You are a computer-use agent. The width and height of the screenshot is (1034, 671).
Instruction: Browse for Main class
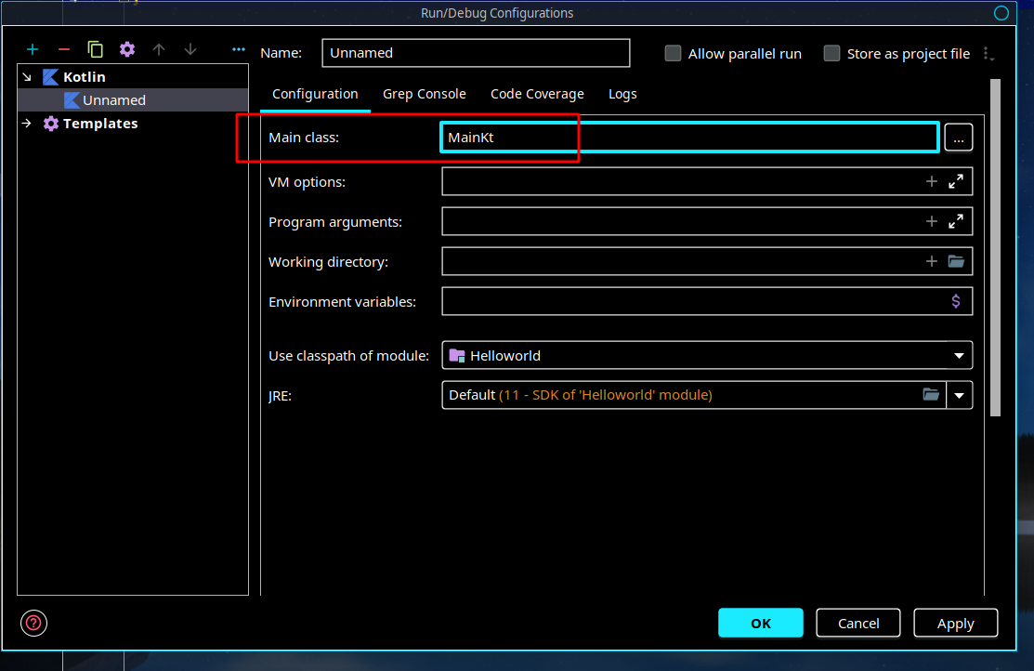[958, 138]
